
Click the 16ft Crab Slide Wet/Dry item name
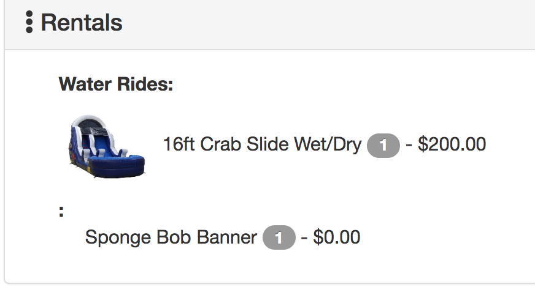pyautogui.click(x=262, y=145)
